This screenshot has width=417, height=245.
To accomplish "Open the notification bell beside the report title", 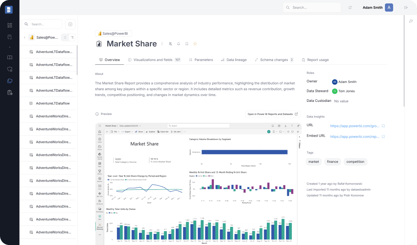I will [178, 44].
